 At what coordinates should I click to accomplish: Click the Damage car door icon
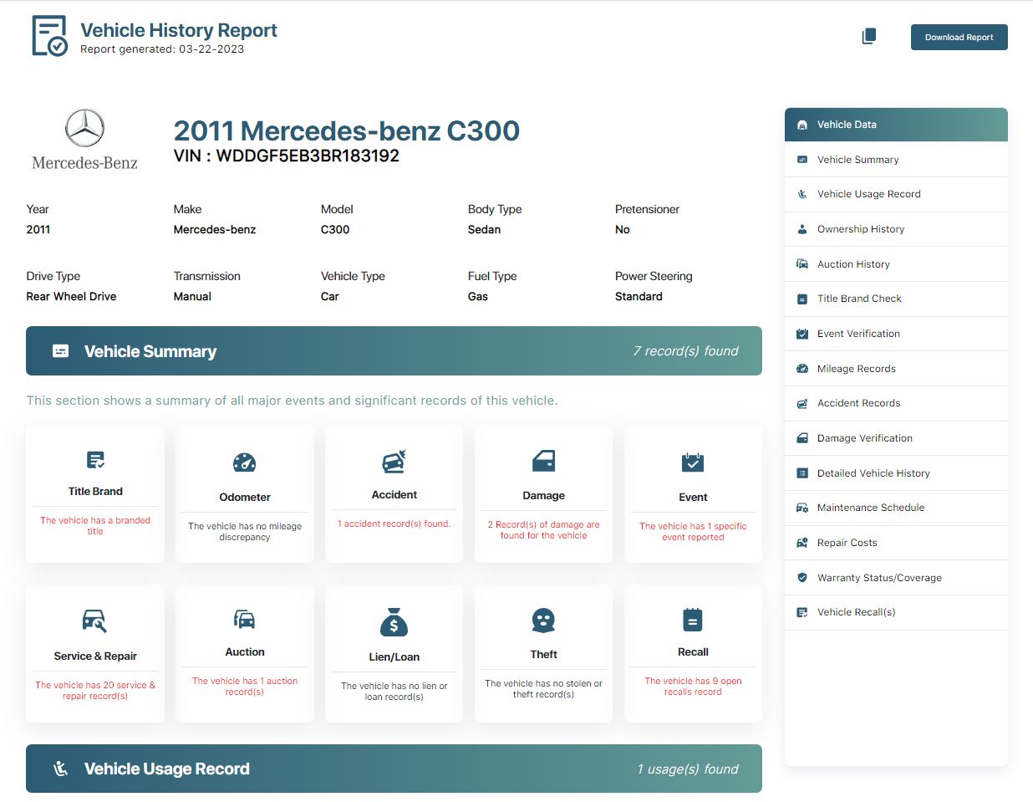pyautogui.click(x=543, y=461)
